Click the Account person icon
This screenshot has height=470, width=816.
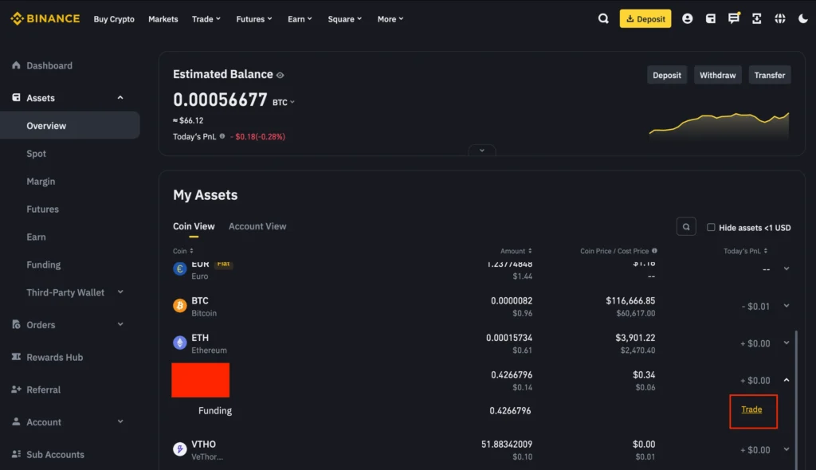click(x=16, y=421)
